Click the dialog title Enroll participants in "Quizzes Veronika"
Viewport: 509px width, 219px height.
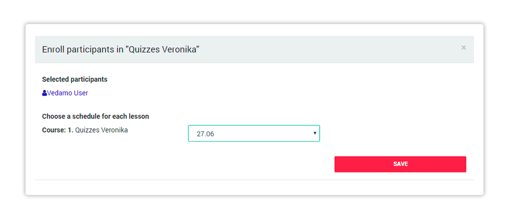coord(121,50)
